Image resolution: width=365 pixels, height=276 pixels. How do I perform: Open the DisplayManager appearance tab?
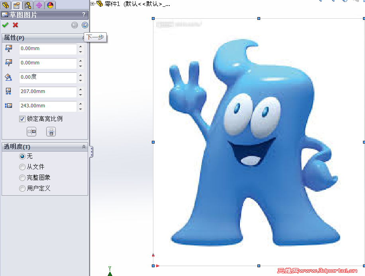point(50,5)
